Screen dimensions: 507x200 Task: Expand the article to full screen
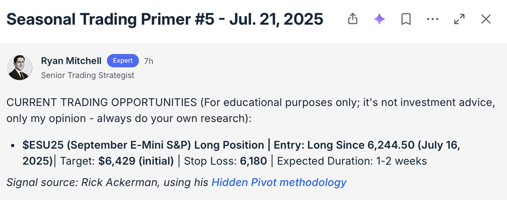pyautogui.click(x=459, y=19)
